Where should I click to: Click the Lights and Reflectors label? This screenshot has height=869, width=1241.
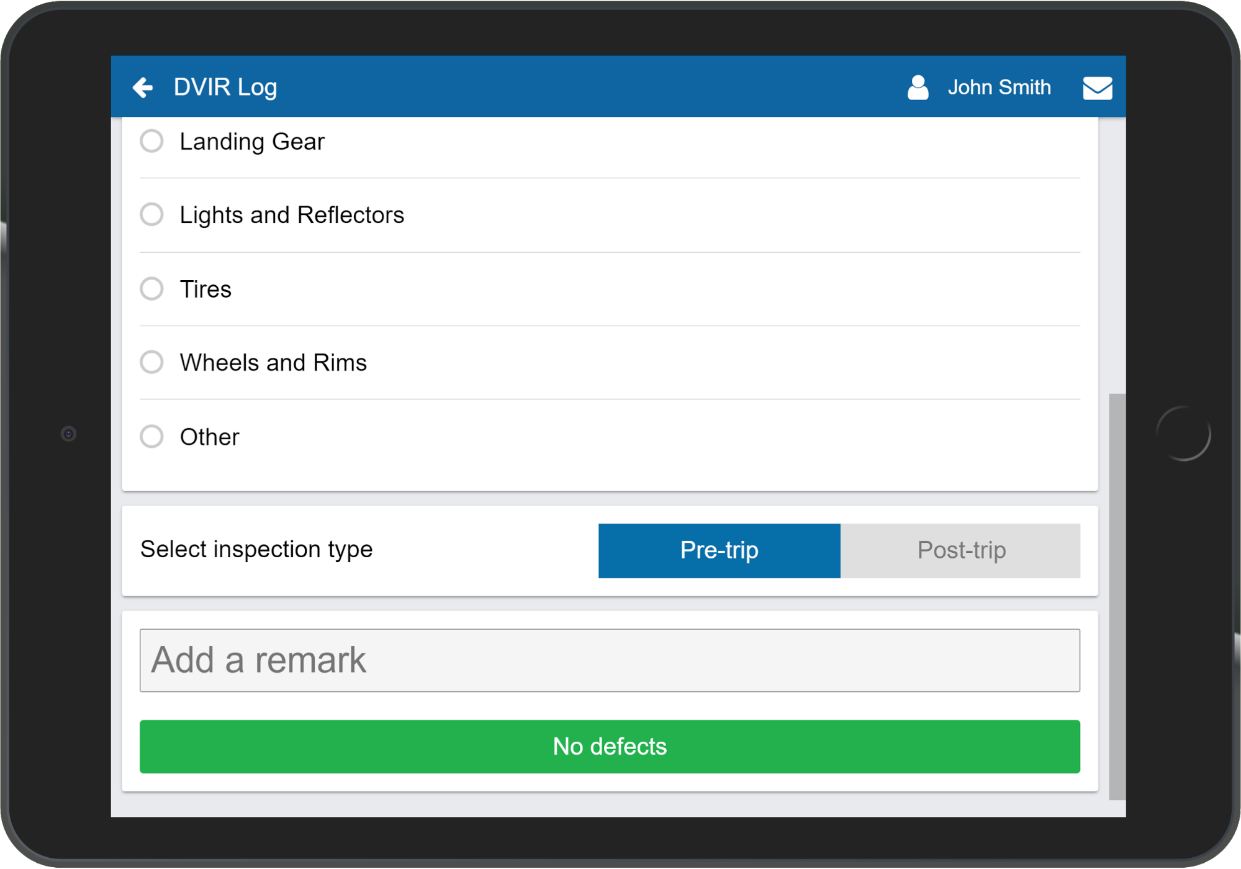pyautogui.click(x=292, y=215)
